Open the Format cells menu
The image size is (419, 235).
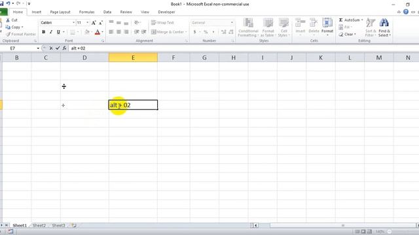pyautogui.click(x=327, y=27)
